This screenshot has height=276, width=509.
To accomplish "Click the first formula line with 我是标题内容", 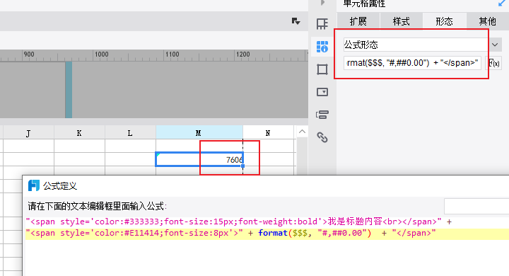I will (x=239, y=222).
